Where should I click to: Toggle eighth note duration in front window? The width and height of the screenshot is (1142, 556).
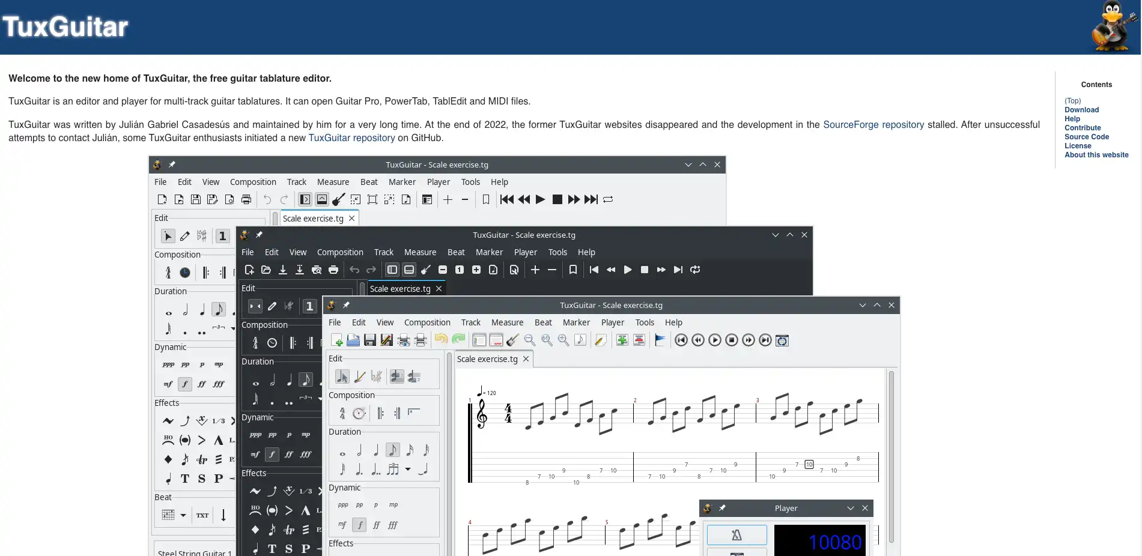393,450
